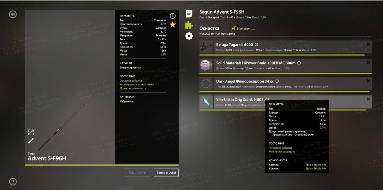
Task: Switch to the green puzzle rig tab
Action: click(189, 25)
